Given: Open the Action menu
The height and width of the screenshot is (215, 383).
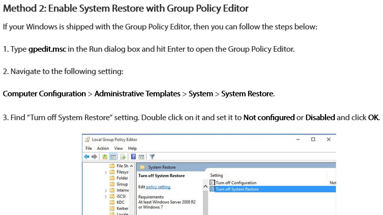Looking at the screenshot, I should pos(103,148).
